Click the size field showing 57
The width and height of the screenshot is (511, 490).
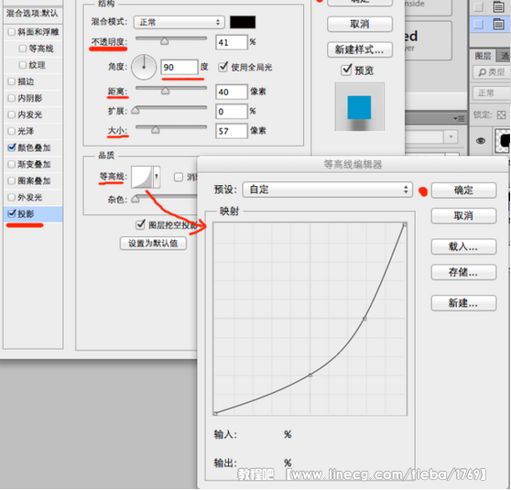231,131
